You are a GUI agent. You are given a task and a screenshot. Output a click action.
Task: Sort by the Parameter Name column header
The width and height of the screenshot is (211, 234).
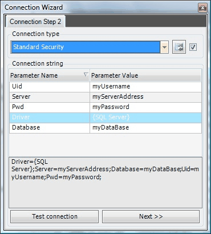coord(50,75)
